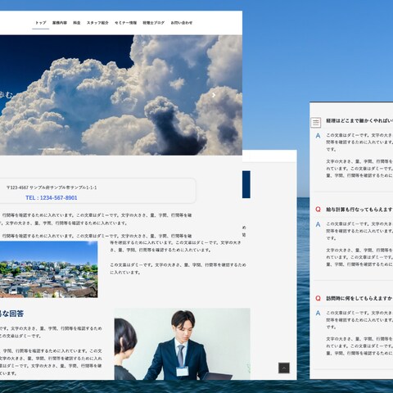Viewport: 393px width, 393px height.
Task: Expand the 給与計算も行なって FAQ question
Action: pos(359,210)
